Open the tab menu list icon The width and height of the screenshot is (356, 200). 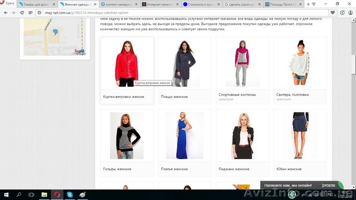point(314,4)
